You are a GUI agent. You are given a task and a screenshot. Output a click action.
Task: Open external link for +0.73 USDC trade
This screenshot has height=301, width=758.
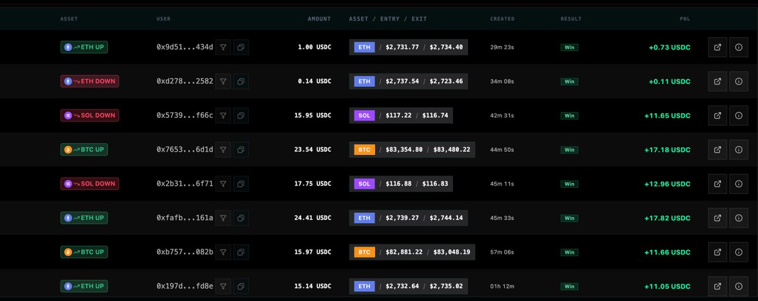pyautogui.click(x=718, y=47)
